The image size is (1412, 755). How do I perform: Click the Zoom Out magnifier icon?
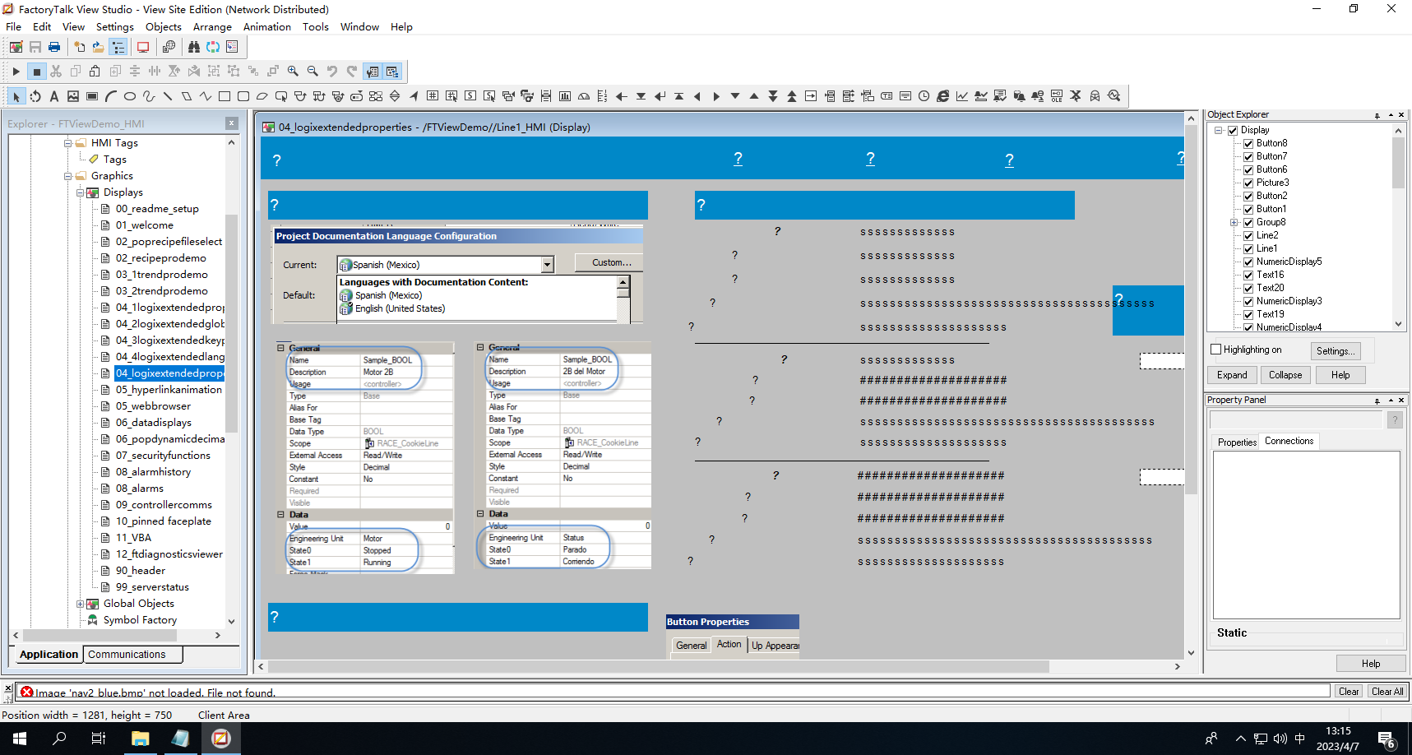pyautogui.click(x=312, y=72)
